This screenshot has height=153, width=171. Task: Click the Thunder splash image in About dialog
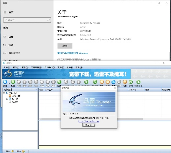click(x=89, y=102)
